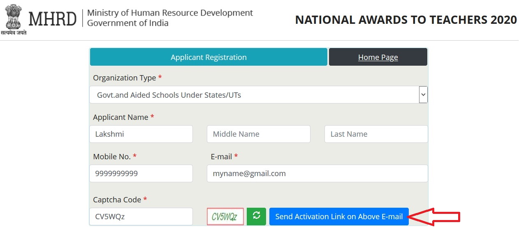Click the National Awards to Teachers 2020 heading

(x=406, y=20)
